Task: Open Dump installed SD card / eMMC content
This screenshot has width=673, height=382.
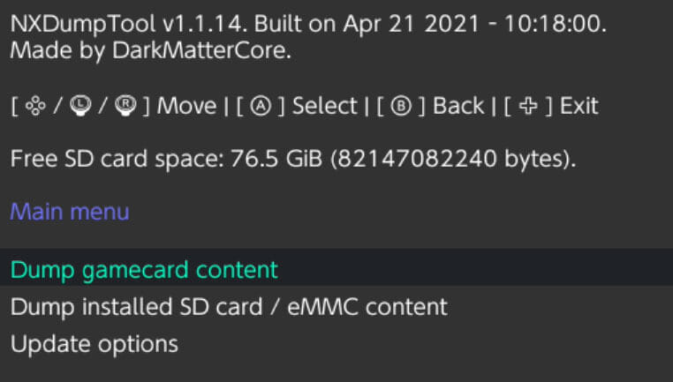Action: (229, 307)
